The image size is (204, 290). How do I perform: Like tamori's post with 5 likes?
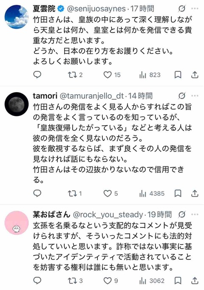110,194
